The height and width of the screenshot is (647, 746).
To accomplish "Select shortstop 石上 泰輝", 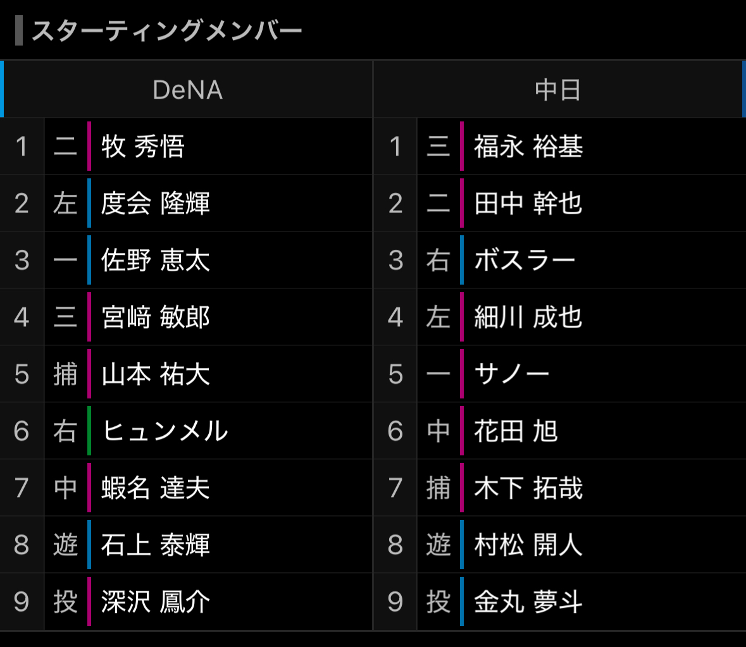I will tap(156, 545).
